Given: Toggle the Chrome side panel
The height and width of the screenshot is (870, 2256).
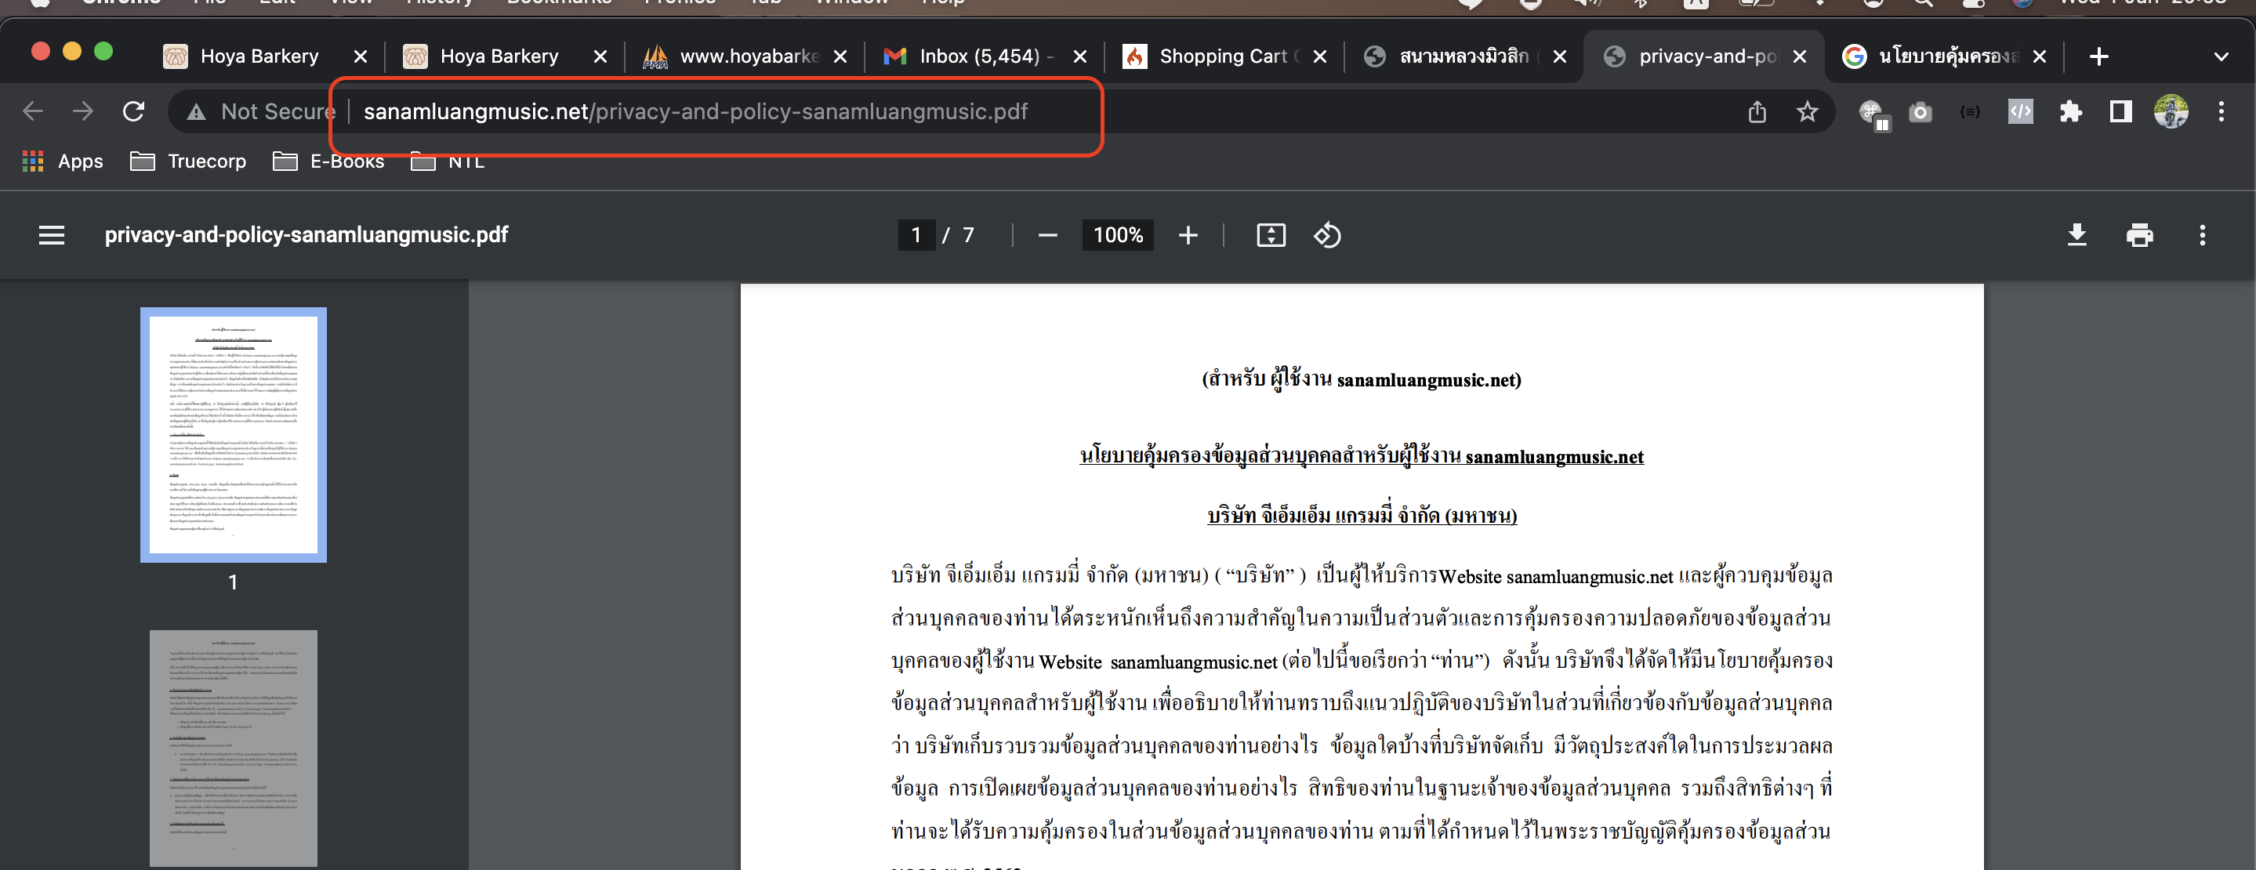Looking at the screenshot, I should point(2121,111).
